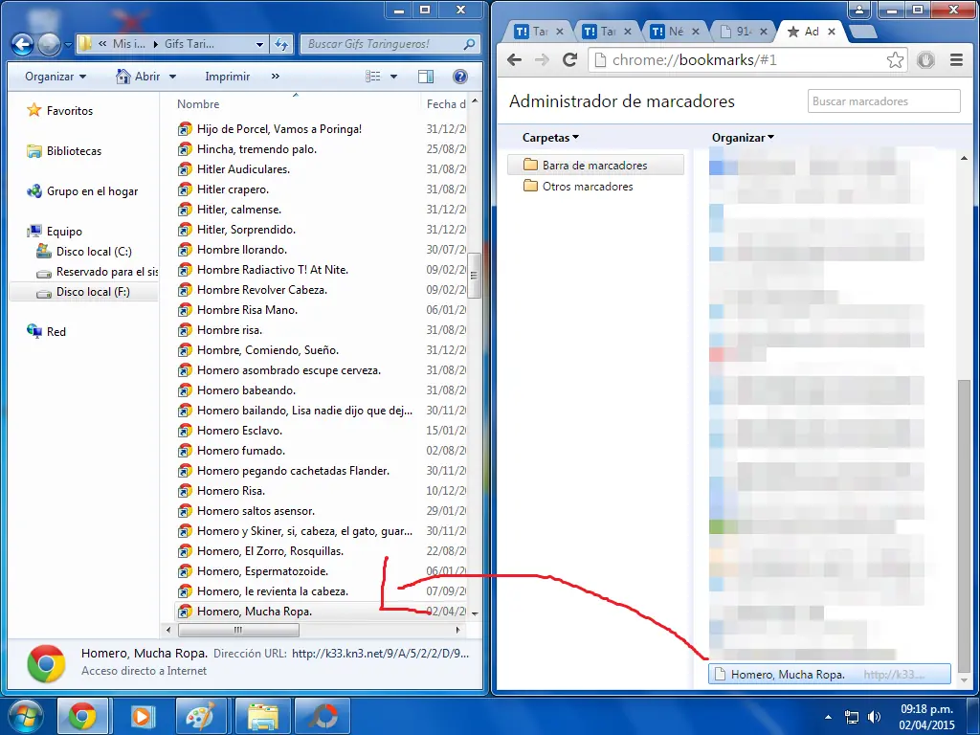The height and width of the screenshot is (735, 980).
Task: Click the Abrir button
Action: 139,77
